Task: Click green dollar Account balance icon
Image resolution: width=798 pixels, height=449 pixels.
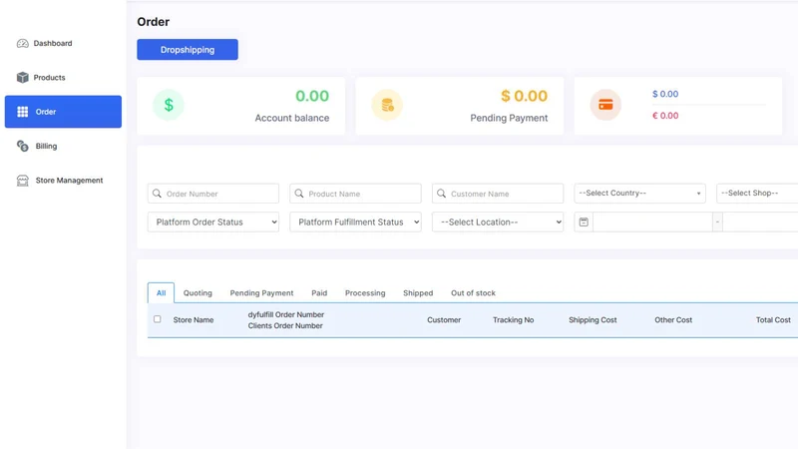Action: pyautogui.click(x=169, y=105)
